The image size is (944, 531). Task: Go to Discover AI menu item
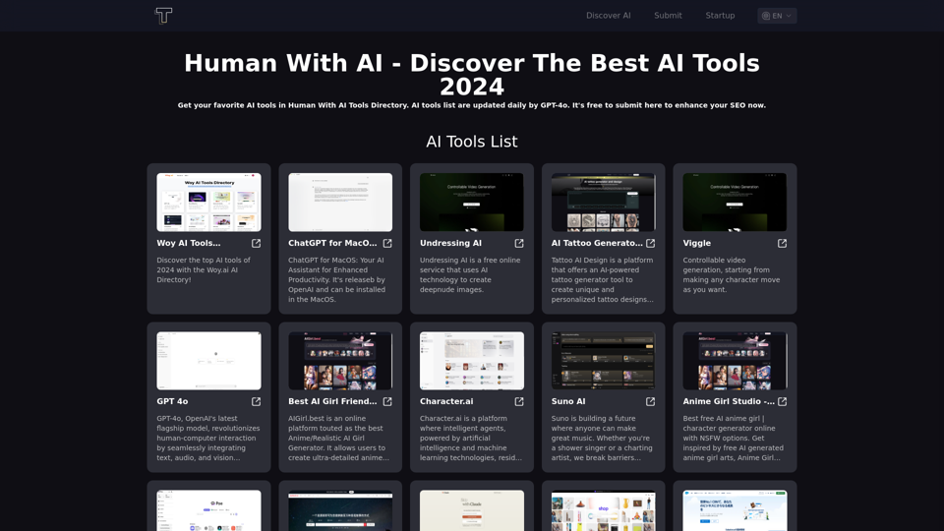[x=608, y=16]
